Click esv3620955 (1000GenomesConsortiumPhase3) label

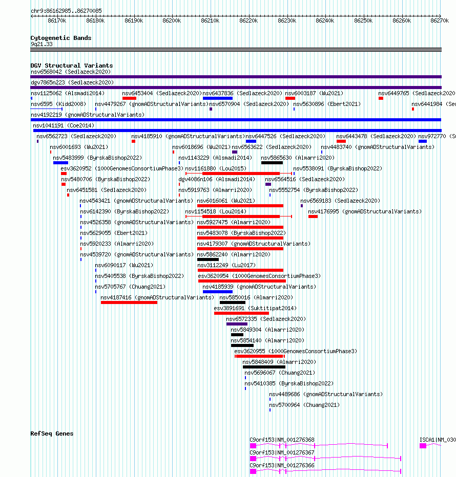pyautogui.click(x=296, y=352)
